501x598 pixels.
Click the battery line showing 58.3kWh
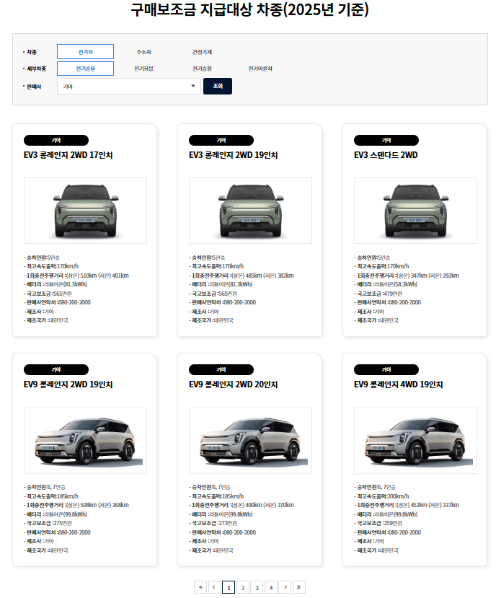pos(386,284)
